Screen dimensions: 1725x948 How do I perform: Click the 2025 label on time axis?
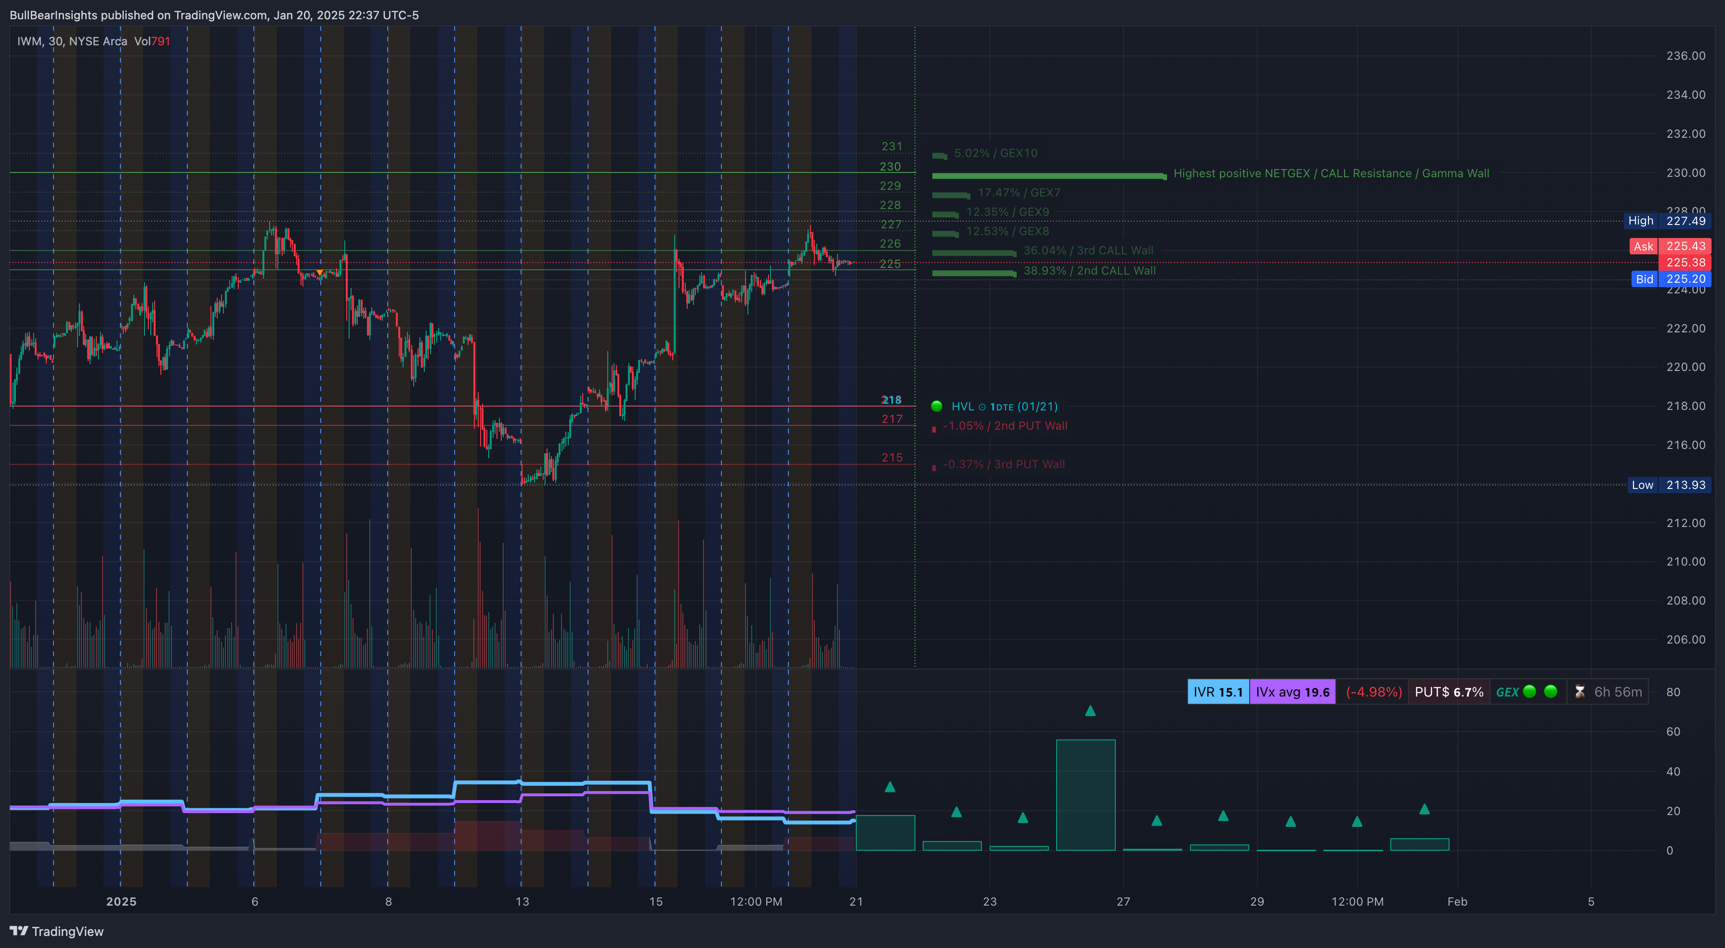point(121,901)
